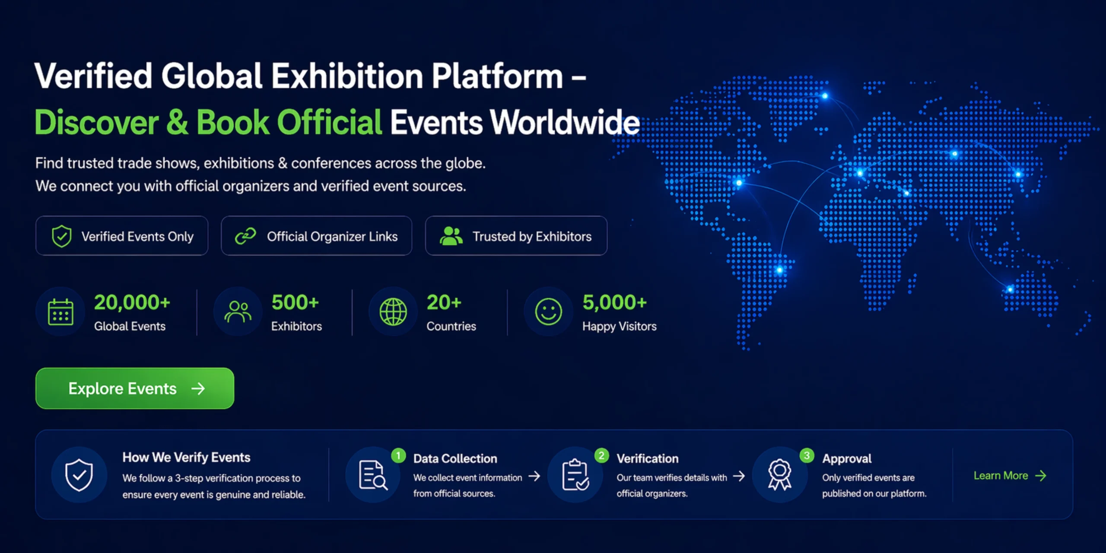Screen dimensions: 1106x553
Task: Click the smiley face Happy Visitors icon
Action: (x=548, y=312)
